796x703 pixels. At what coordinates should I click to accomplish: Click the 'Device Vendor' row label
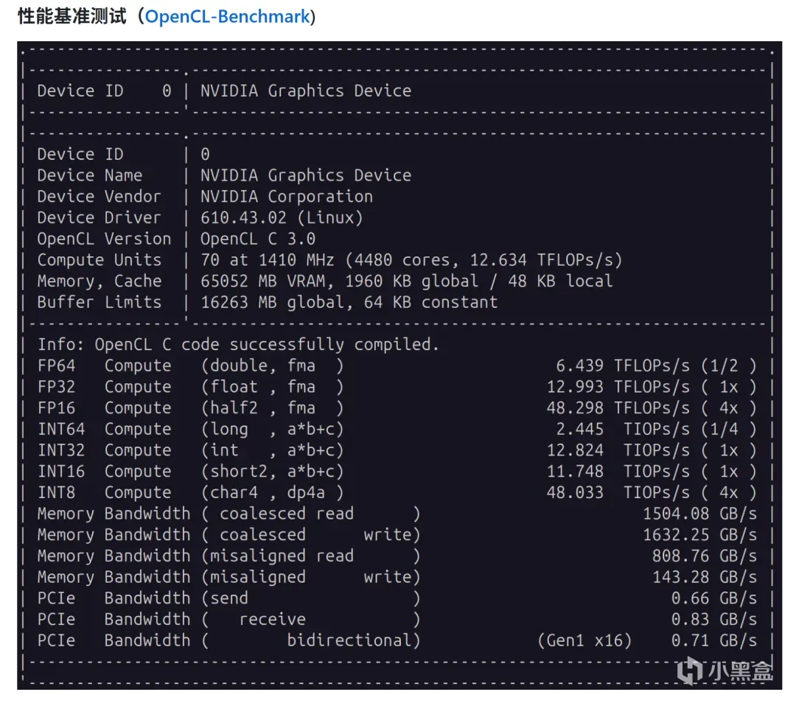(x=99, y=197)
